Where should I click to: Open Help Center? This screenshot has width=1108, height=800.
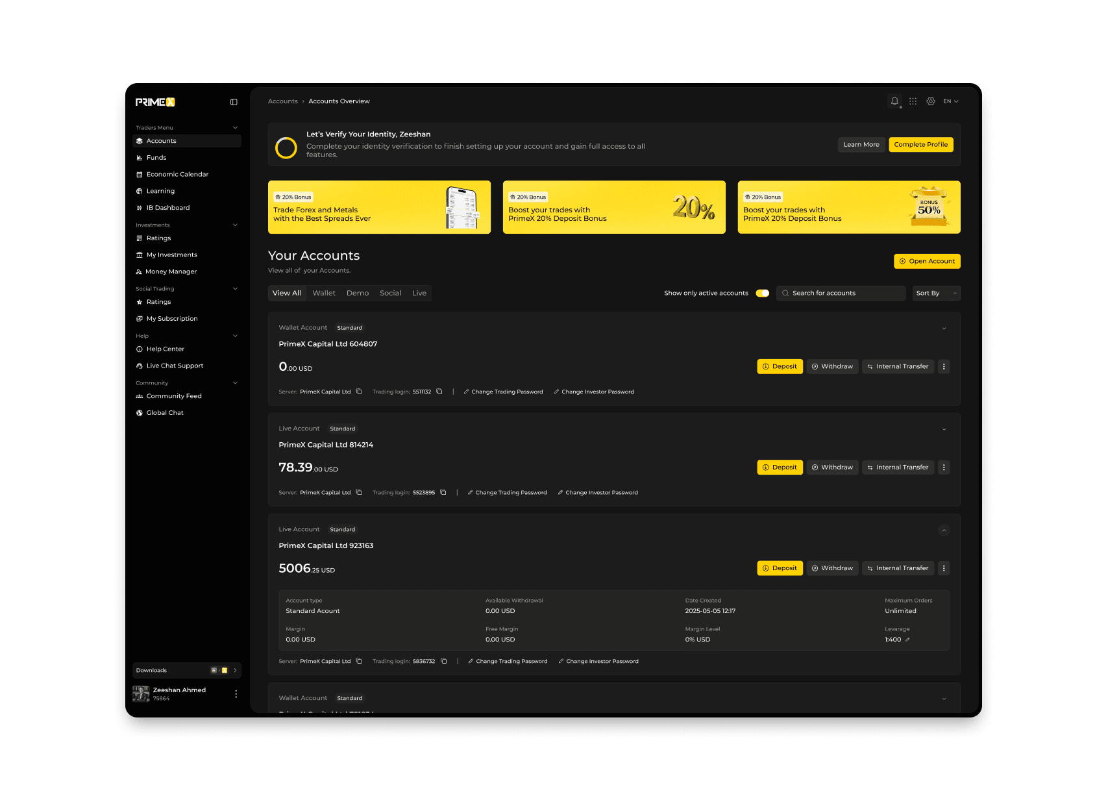pyautogui.click(x=187, y=349)
